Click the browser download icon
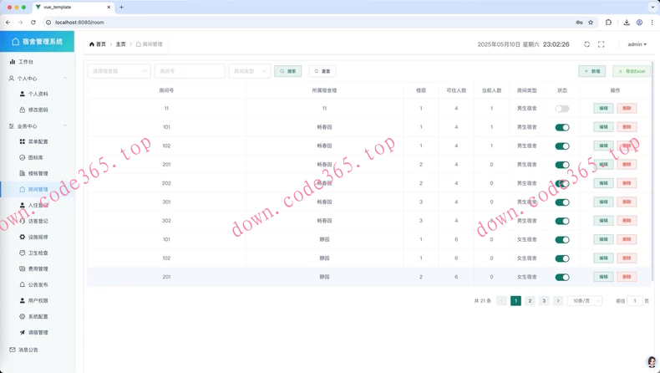Viewport: 660px width, 373px height. [x=627, y=23]
